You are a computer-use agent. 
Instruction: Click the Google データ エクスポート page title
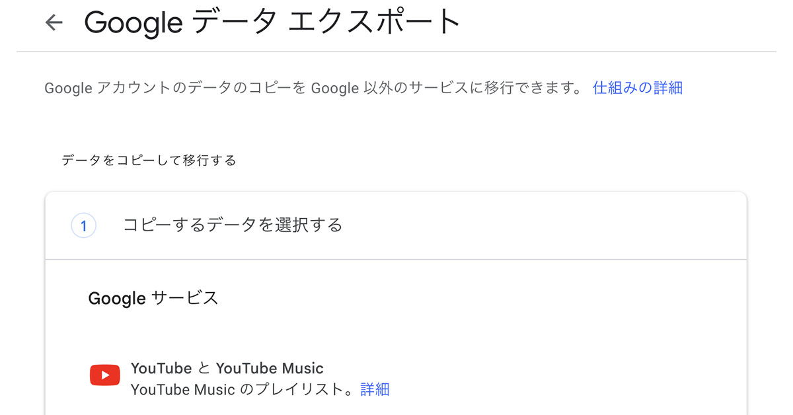tap(272, 23)
